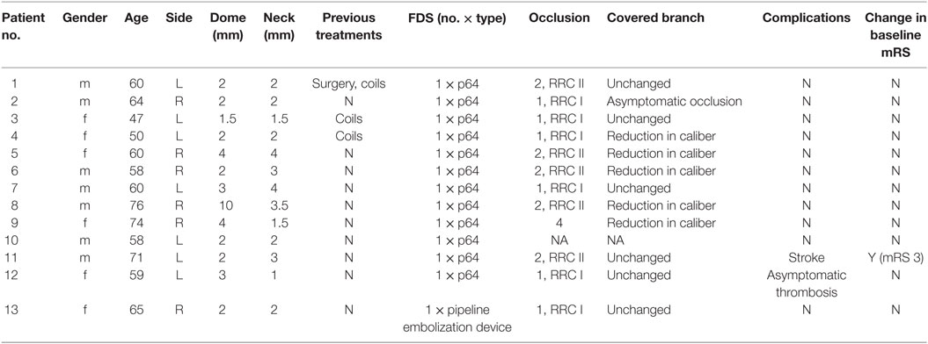The height and width of the screenshot is (344, 928).
Task: Select the 'Surgery, coils' cell
Action: click(x=348, y=83)
